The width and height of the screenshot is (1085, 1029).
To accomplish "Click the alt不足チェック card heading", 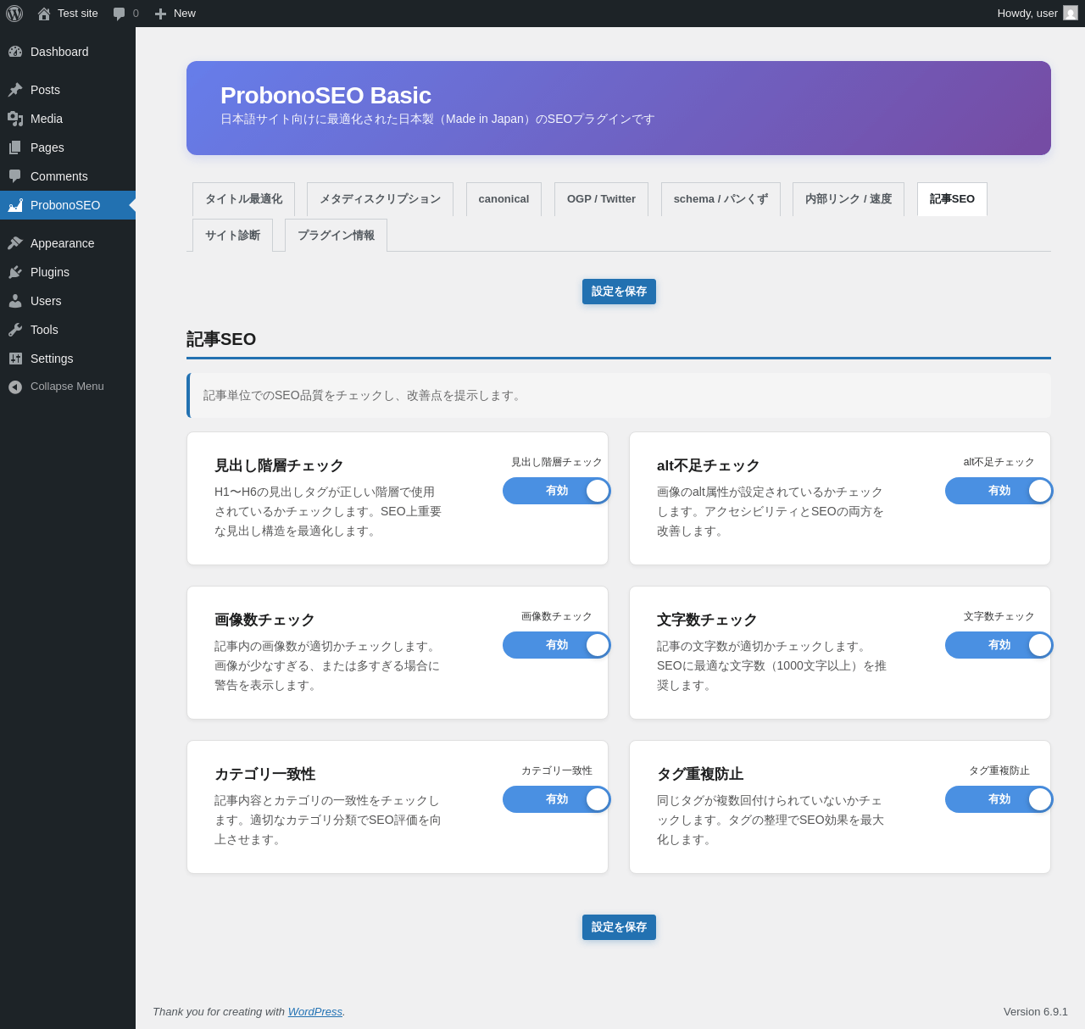I will click(709, 465).
